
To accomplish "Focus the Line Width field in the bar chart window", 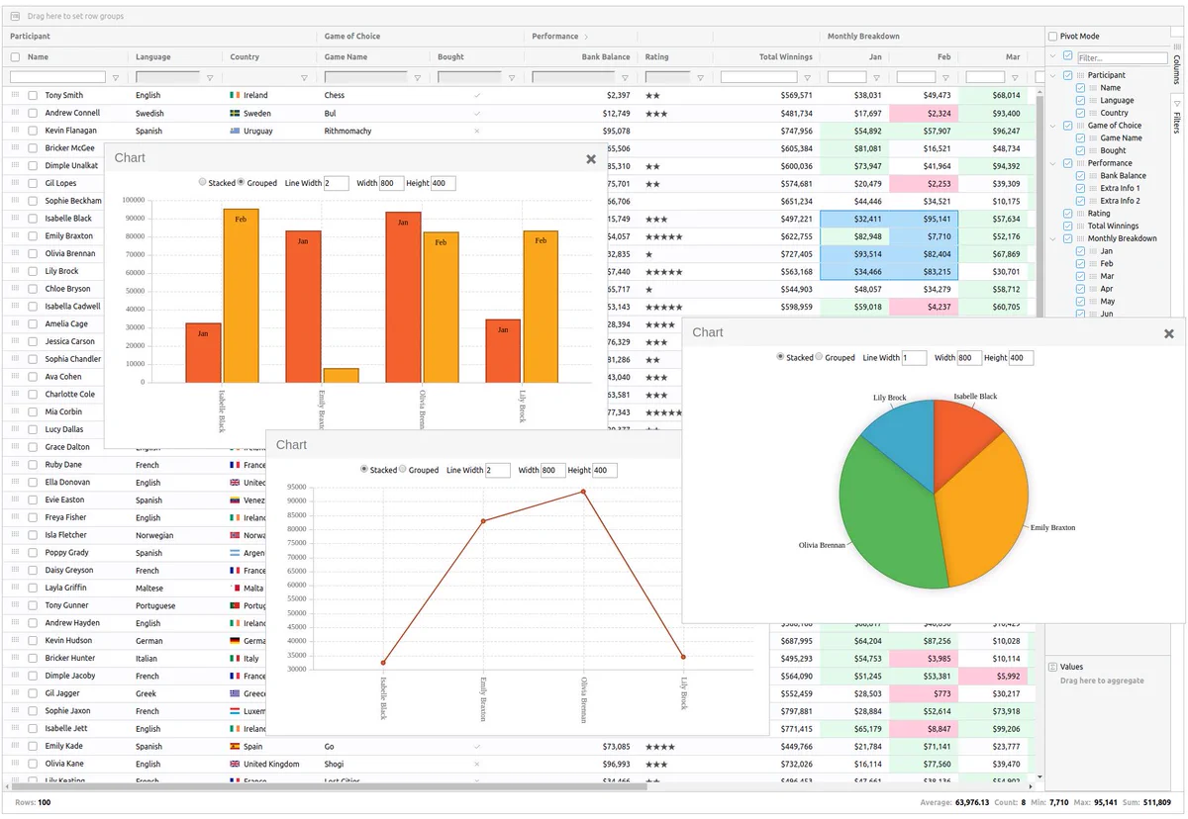I will 336,183.
